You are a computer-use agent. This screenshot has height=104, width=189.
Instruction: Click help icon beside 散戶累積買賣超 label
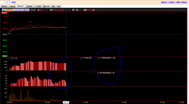98,73
